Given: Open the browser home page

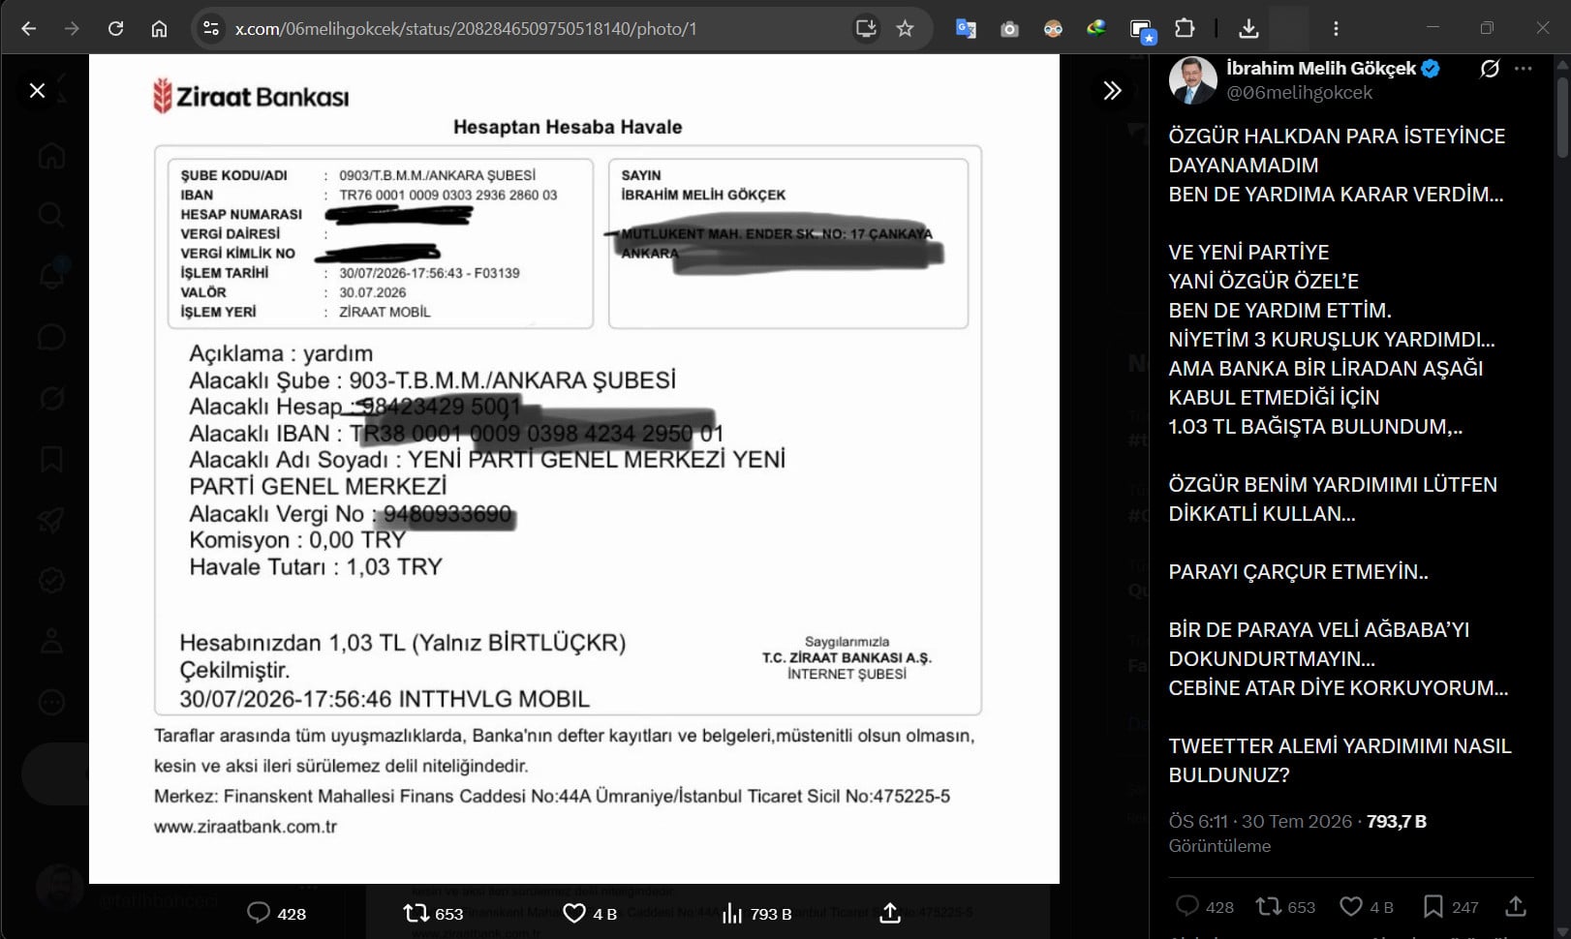Looking at the screenshot, I should point(159,29).
